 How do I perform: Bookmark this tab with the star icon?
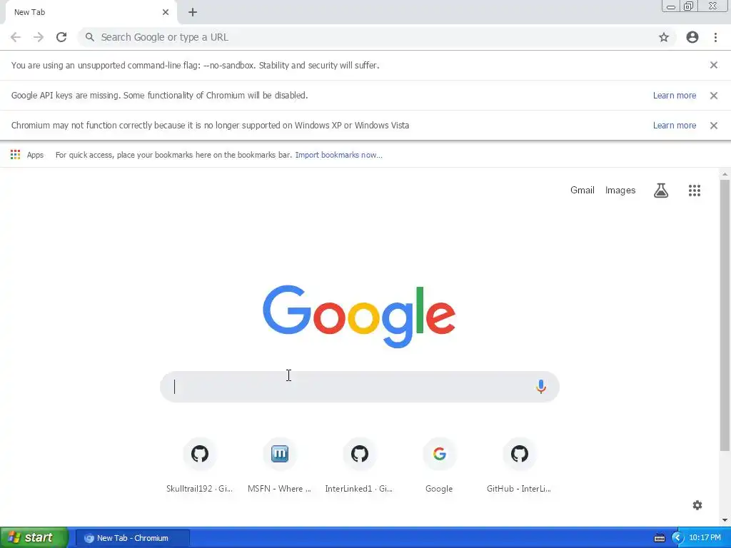tap(664, 37)
